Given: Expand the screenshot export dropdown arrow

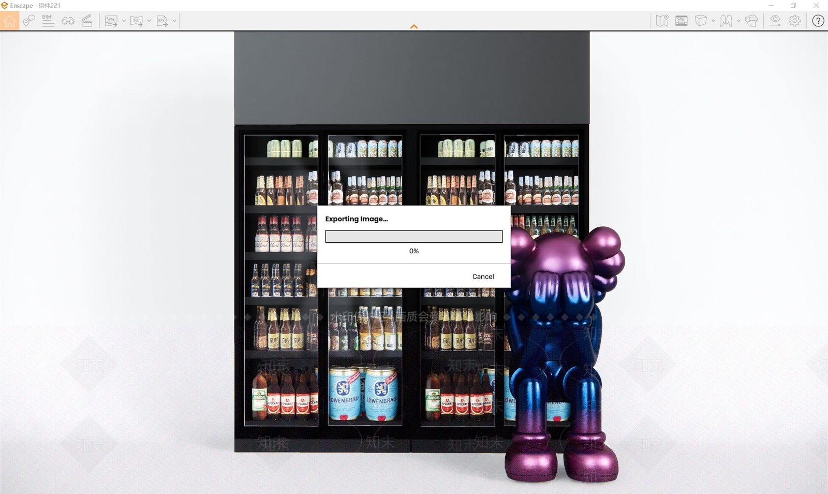Looking at the screenshot, I should click(x=124, y=21).
